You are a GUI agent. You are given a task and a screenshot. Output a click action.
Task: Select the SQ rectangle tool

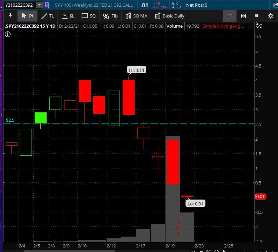tap(88, 16)
